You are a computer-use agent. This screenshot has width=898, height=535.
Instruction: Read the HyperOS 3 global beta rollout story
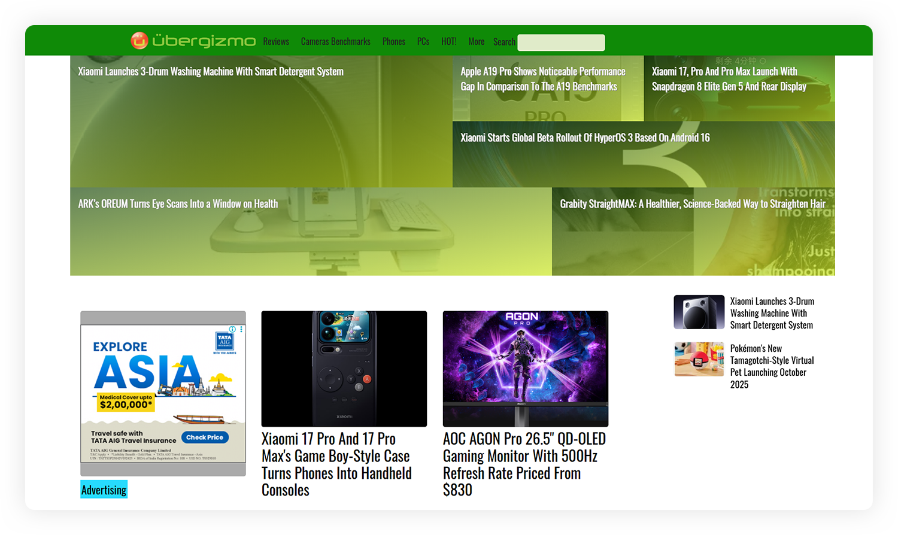[585, 138]
